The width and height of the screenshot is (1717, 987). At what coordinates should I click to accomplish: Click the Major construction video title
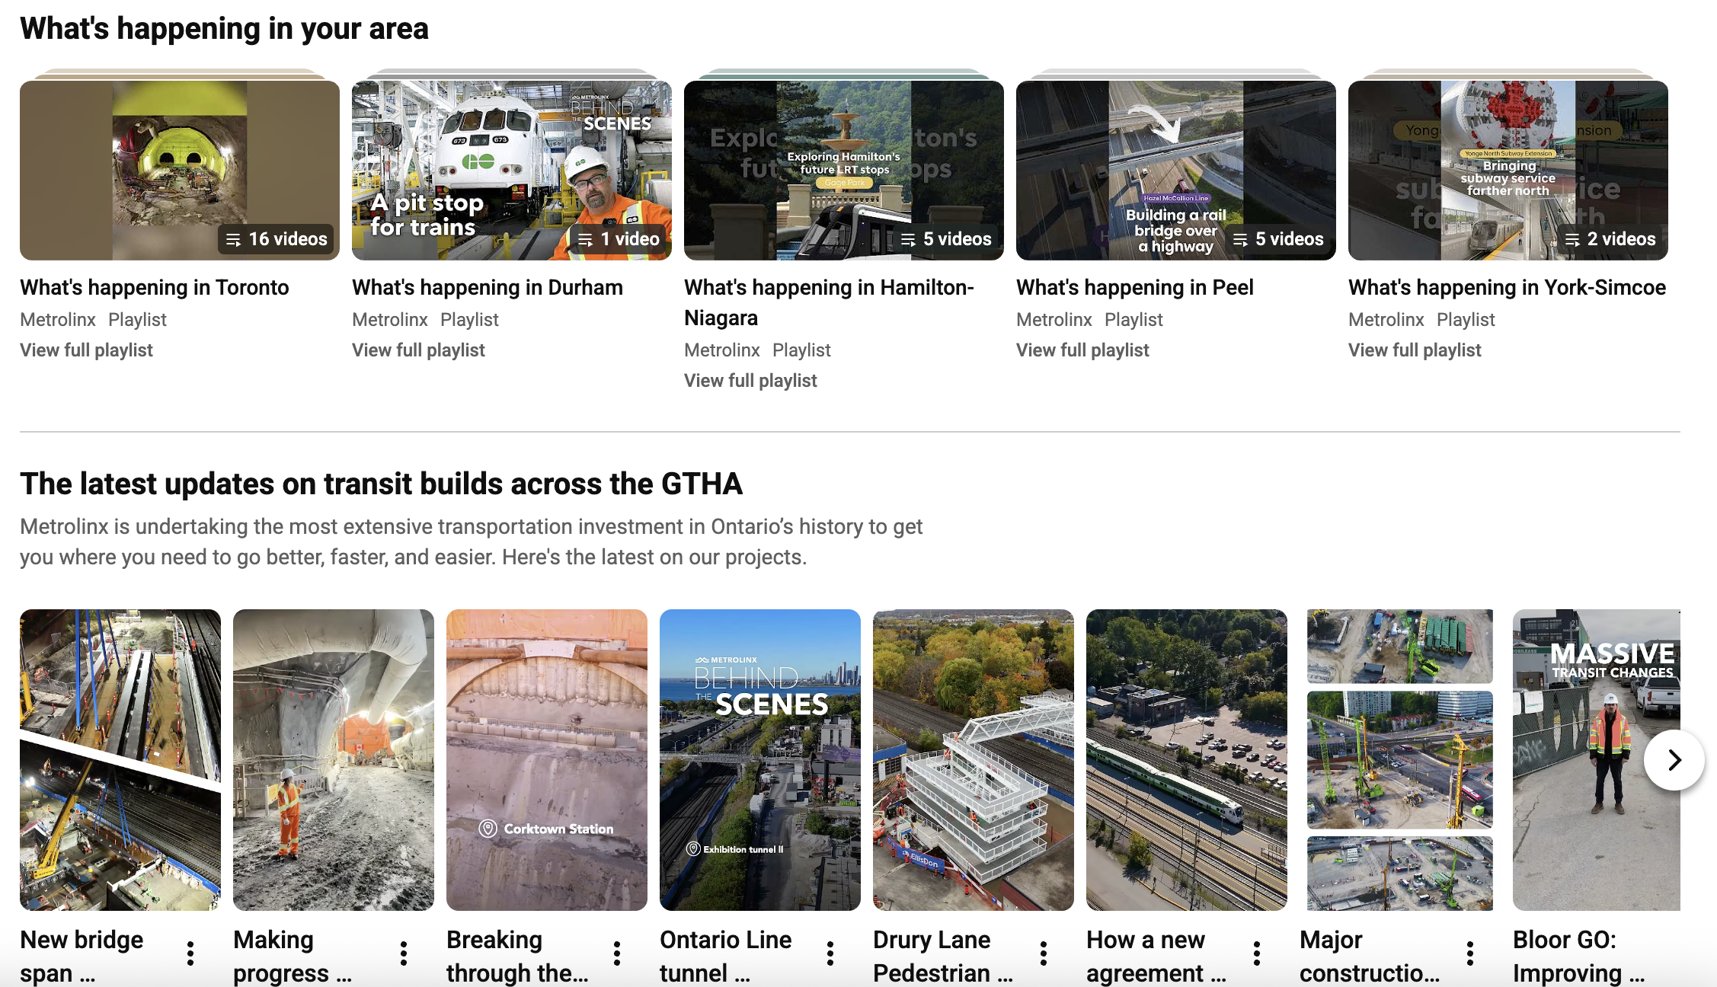pos(1370,956)
